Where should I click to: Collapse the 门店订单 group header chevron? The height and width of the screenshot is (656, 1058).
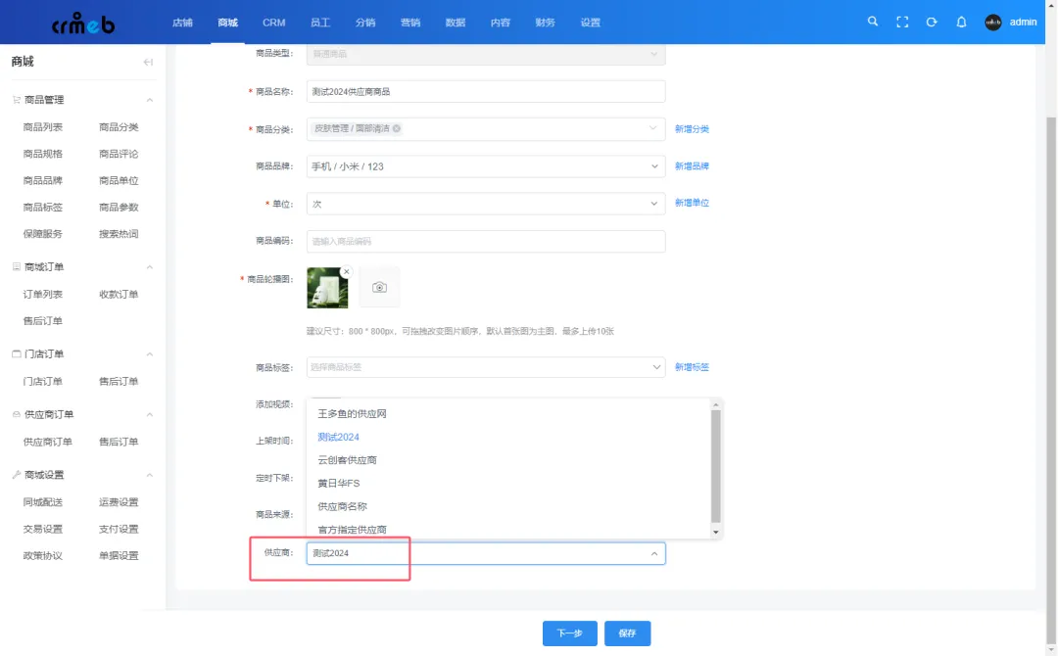(x=150, y=354)
